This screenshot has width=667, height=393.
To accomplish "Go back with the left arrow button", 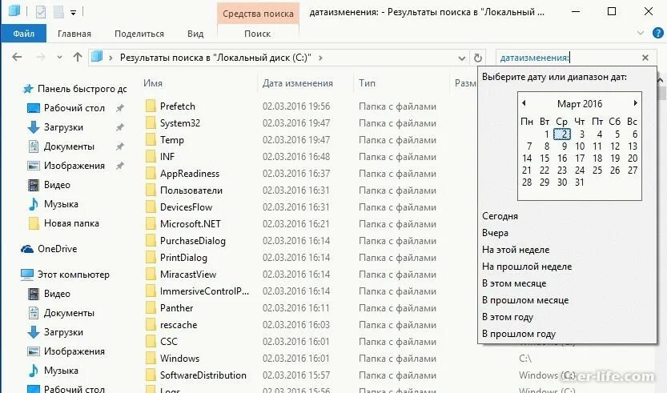I will [x=17, y=57].
